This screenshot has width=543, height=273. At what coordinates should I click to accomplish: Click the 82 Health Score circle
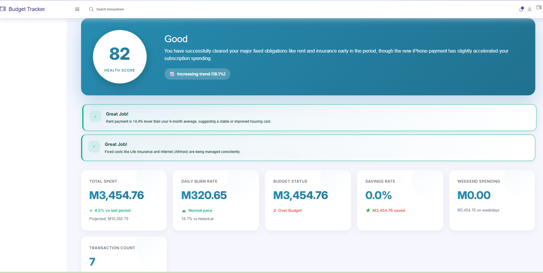click(x=120, y=57)
